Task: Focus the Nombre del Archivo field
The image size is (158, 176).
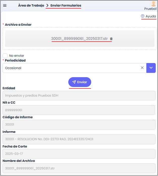Action: coord(79,168)
